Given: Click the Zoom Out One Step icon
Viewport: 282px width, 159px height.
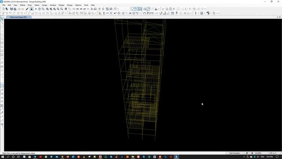Looking at the screenshot, I should [x=62, y=9].
